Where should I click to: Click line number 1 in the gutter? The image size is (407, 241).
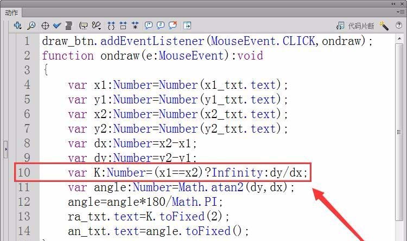(x=27, y=41)
